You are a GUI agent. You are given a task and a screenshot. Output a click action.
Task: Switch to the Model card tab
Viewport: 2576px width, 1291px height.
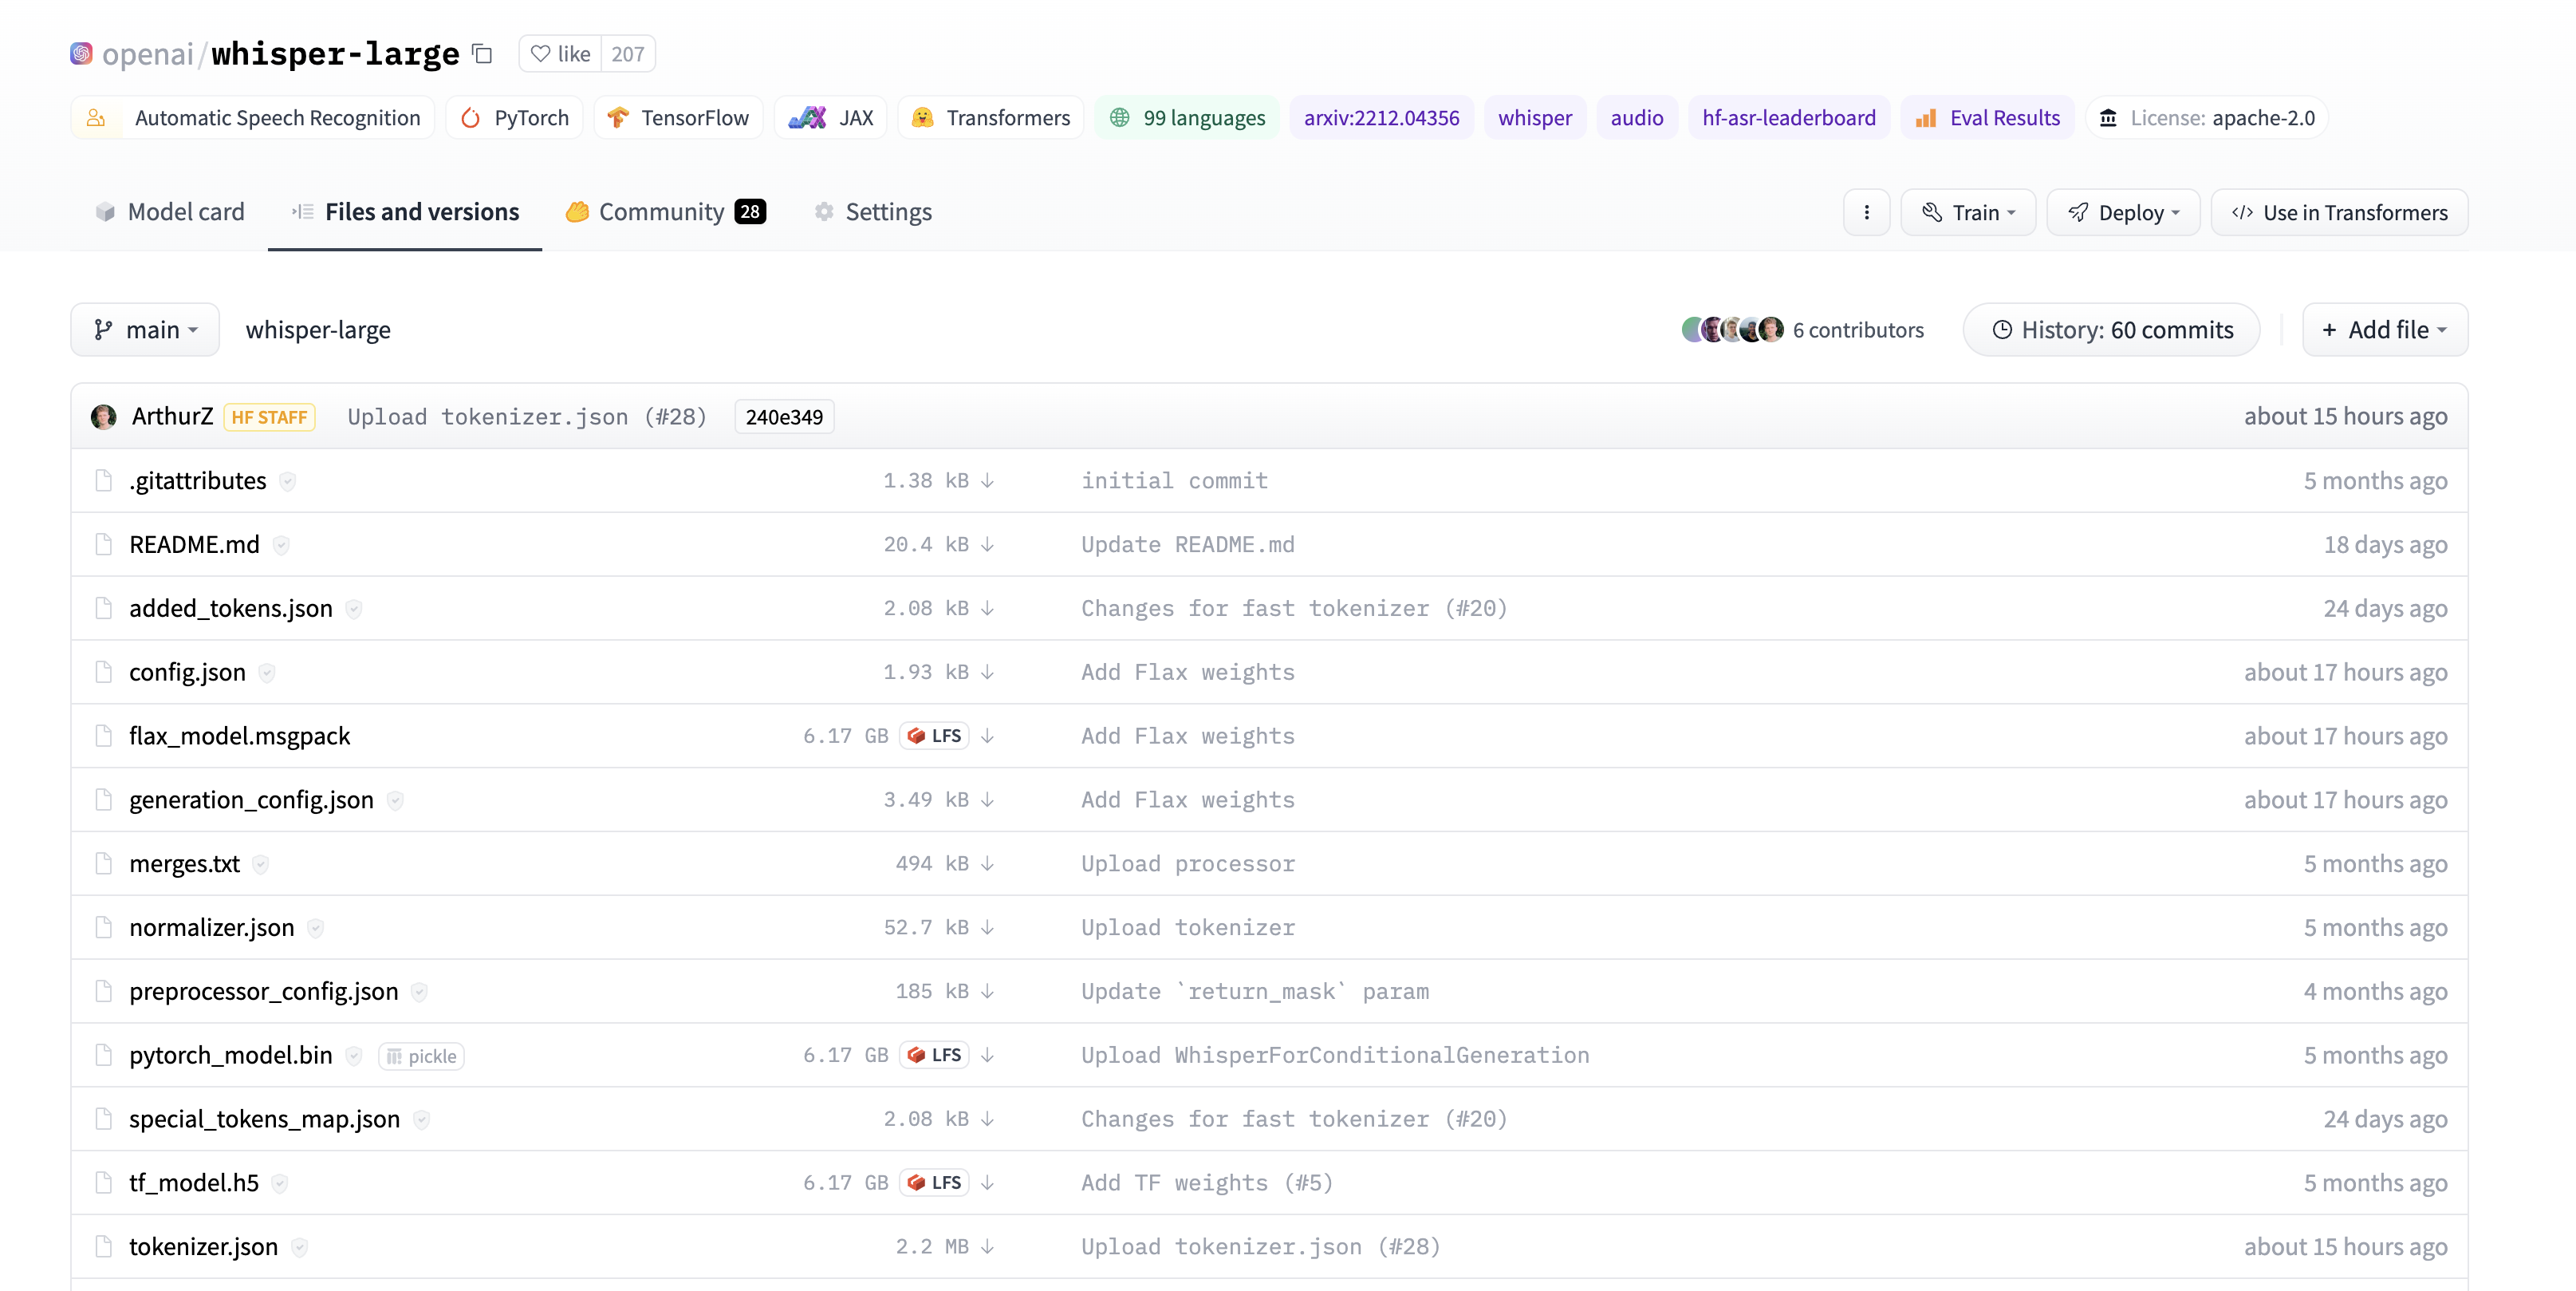pyautogui.click(x=170, y=212)
